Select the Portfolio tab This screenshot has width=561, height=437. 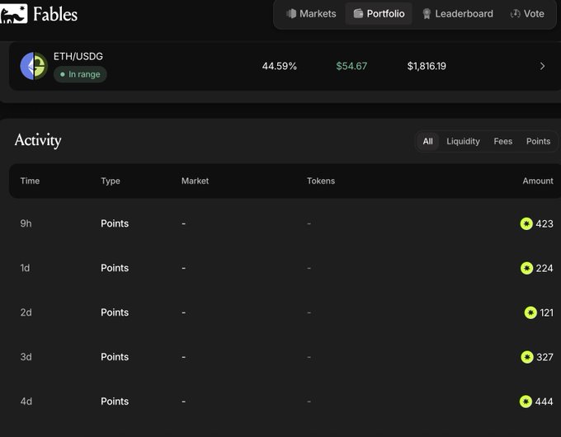[379, 13]
